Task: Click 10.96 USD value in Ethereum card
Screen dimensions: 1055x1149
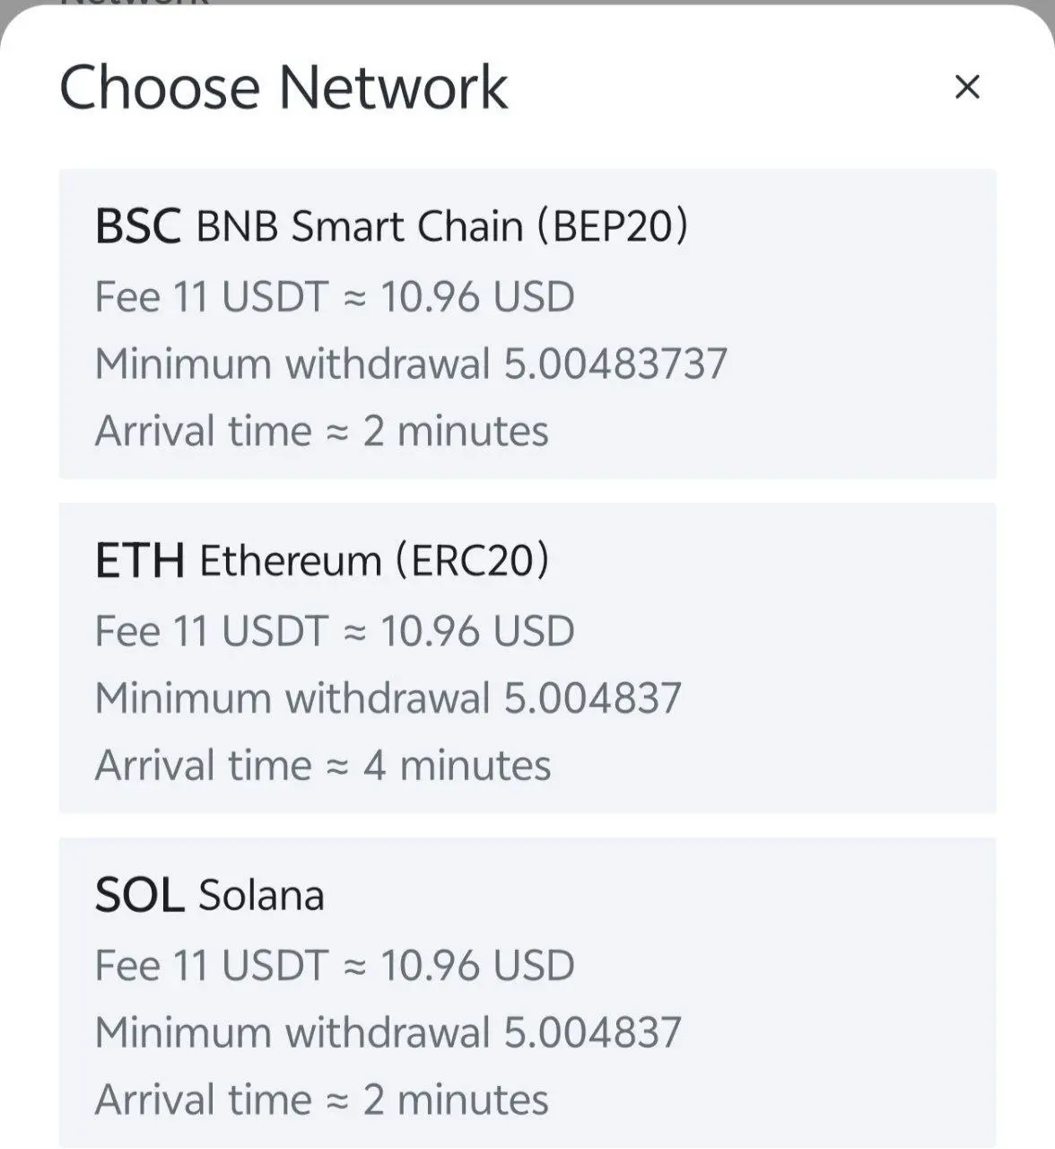Action: click(477, 632)
